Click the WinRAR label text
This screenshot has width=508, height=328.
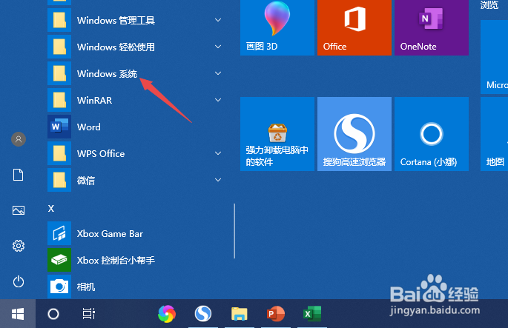pos(94,100)
